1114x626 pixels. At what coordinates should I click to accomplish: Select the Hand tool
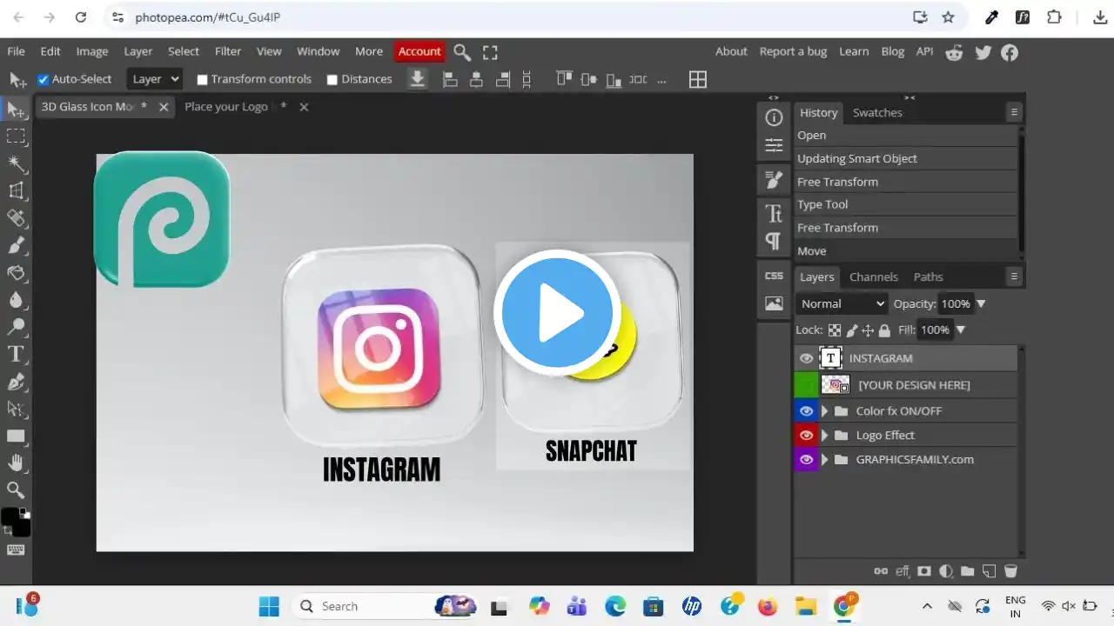pyautogui.click(x=16, y=463)
